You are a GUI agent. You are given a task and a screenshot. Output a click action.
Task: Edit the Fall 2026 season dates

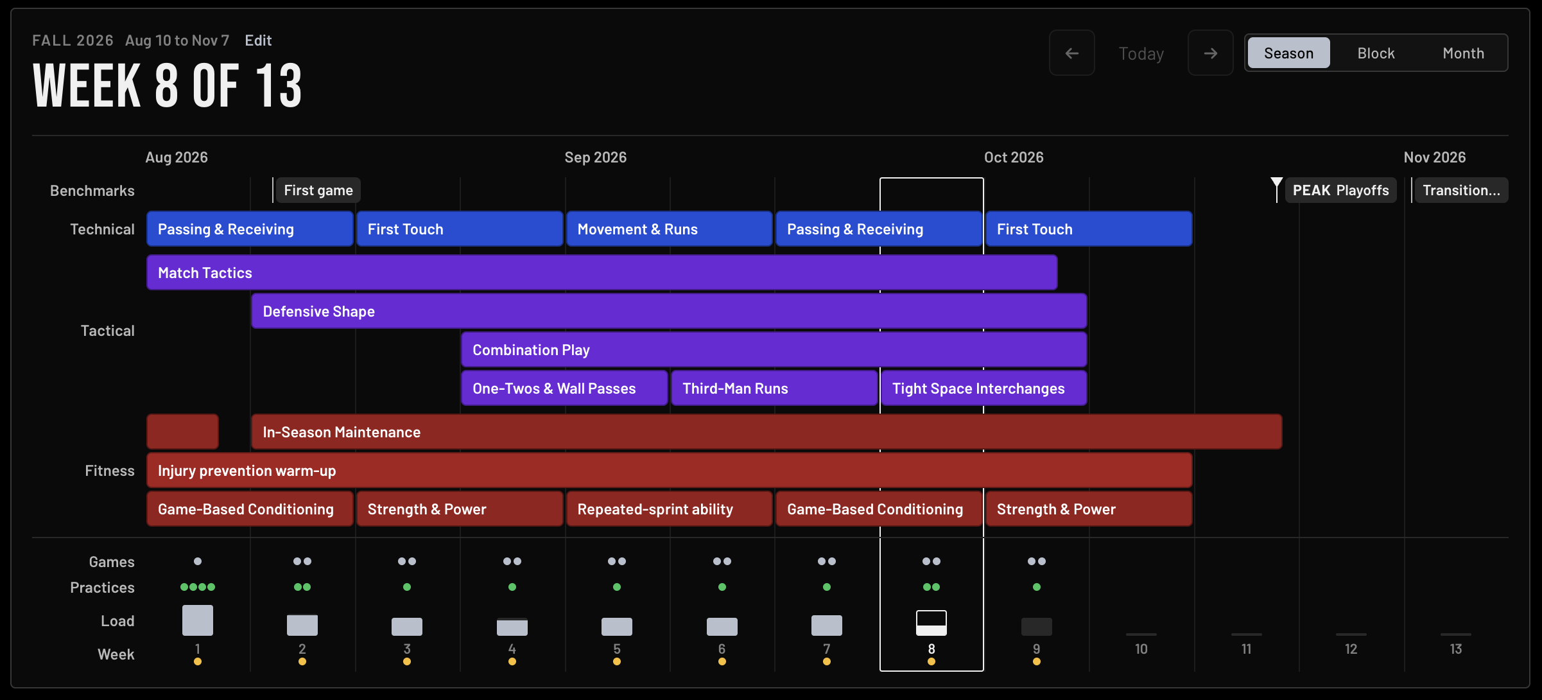(x=258, y=40)
